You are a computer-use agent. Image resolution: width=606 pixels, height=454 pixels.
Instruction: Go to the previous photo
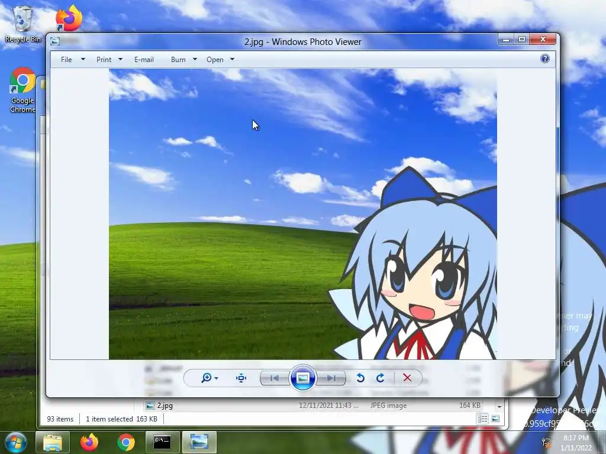pyautogui.click(x=275, y=378)
